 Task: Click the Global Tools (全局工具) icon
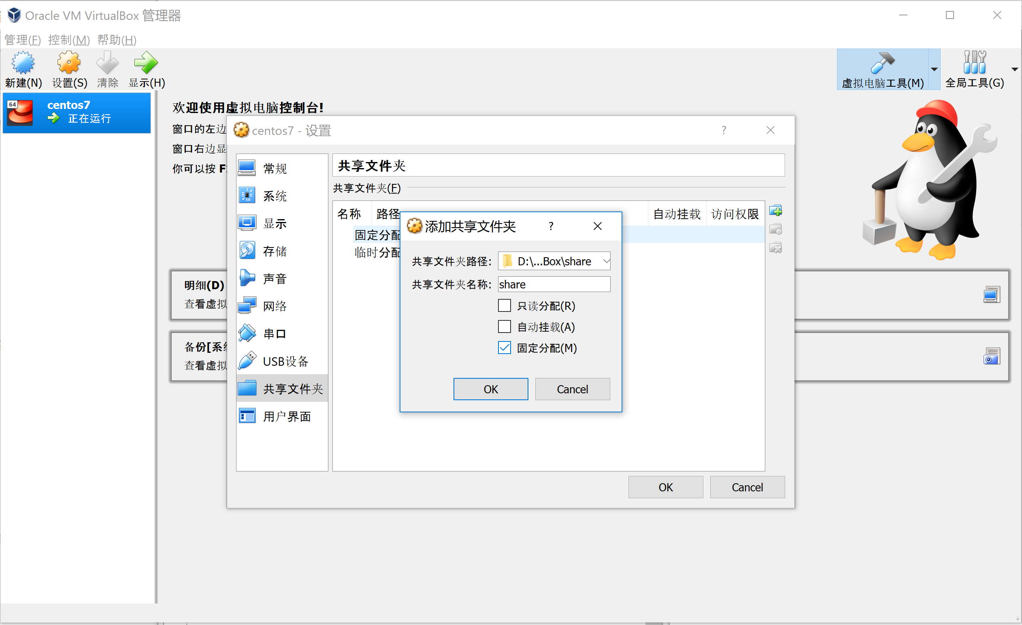[x=974, y=63]
